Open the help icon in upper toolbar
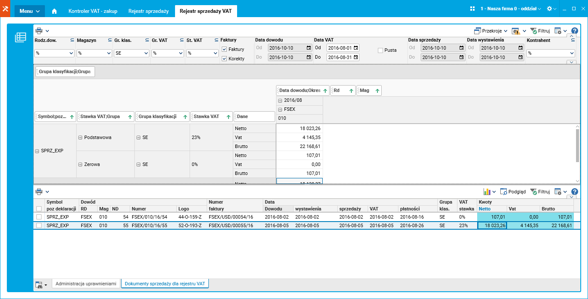The height and width of the screenshot is (299, 588). 575,31
